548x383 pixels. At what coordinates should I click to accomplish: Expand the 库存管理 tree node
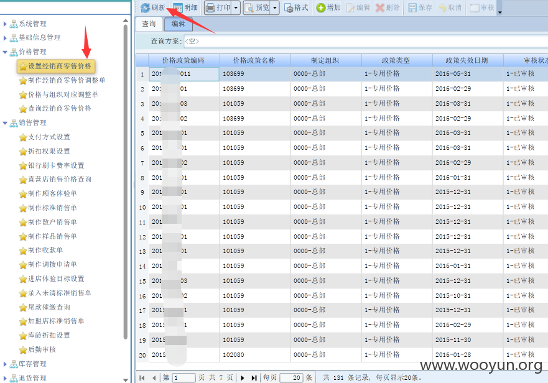[5, 364]
